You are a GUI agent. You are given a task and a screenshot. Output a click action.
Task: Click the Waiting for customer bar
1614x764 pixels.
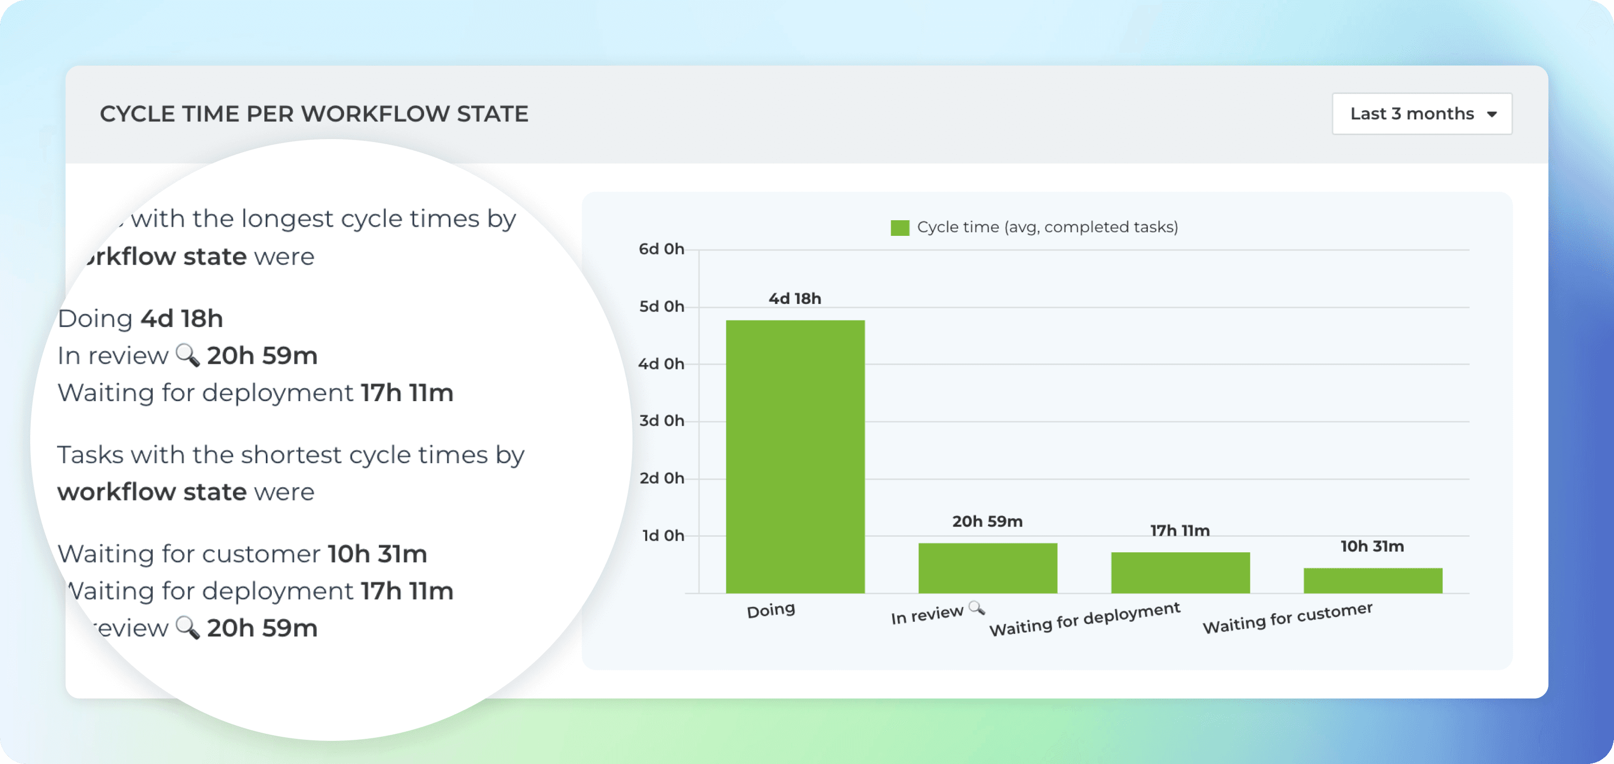[x=1373, y=581]
